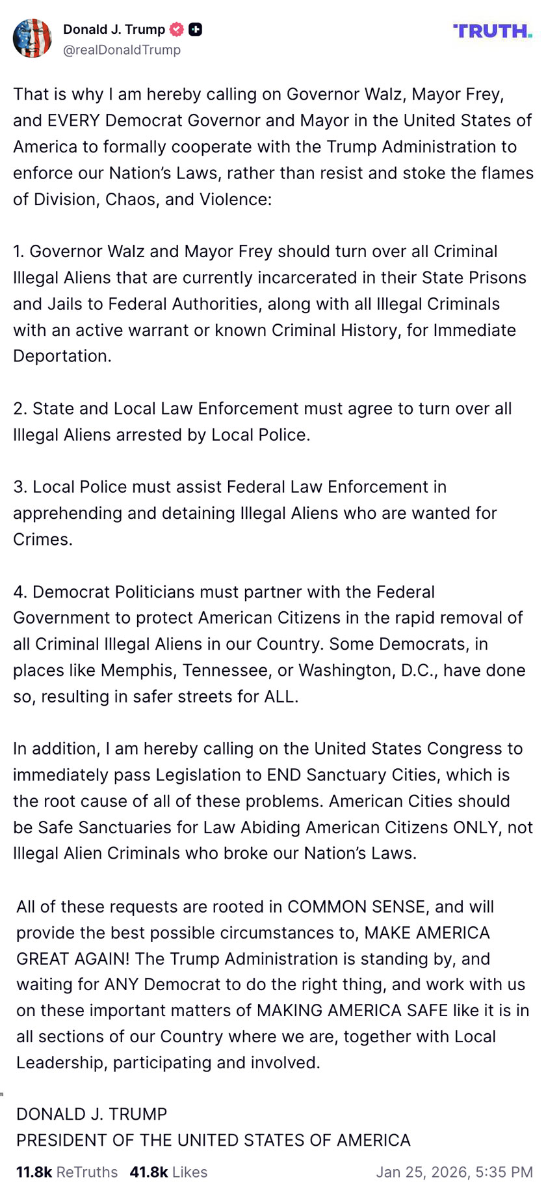Click the DONALD J. TRUMP signature line
Image resolution: width=546 pixels, height=1190 pixels.
click(92, 1114)
